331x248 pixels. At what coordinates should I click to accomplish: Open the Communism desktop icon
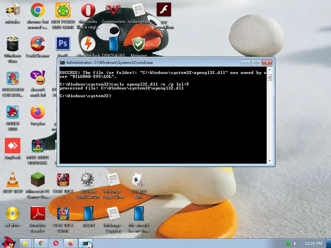click(113, 10)
